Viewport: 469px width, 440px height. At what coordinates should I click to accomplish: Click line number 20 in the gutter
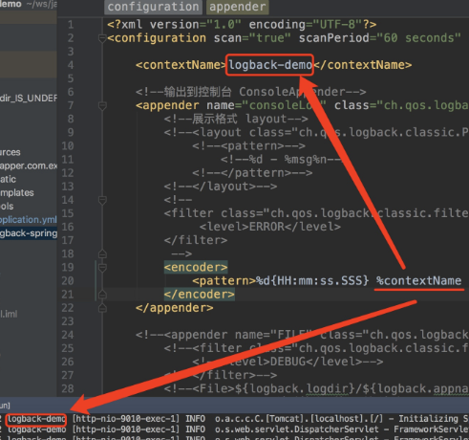(68, 281)
